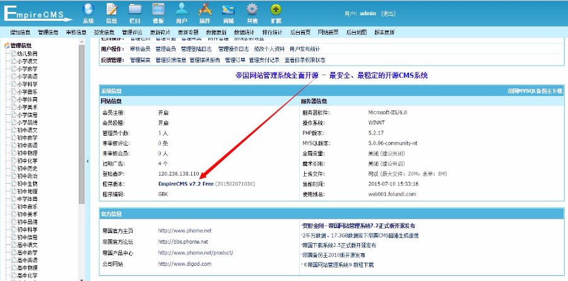568x281 pixels.
Task: Click the EmpireCMS logo
Action: (38, 13)
